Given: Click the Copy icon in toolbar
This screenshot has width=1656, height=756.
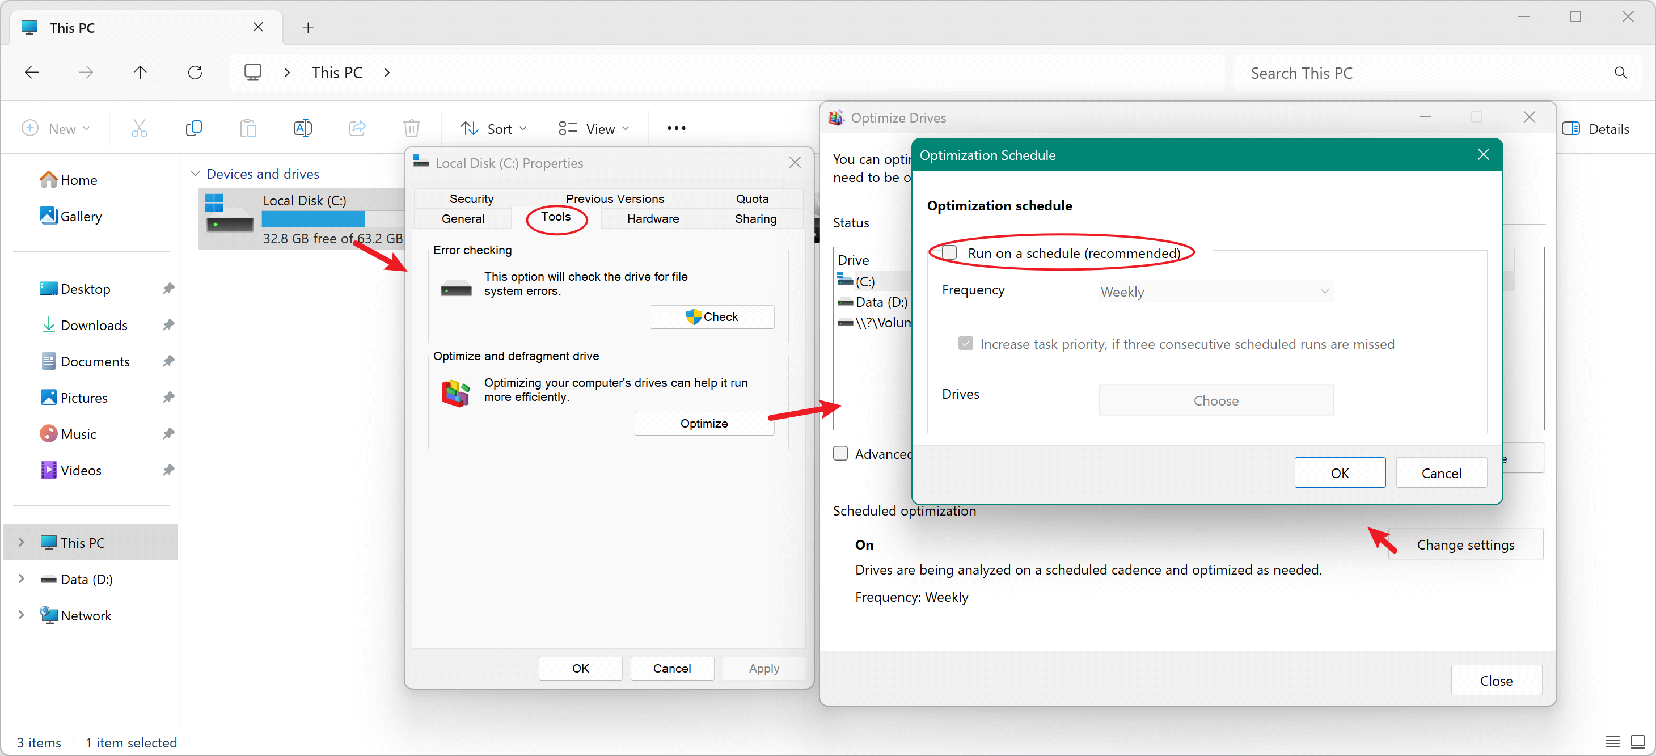Looking at the screenshot, I should pos(193,129).
